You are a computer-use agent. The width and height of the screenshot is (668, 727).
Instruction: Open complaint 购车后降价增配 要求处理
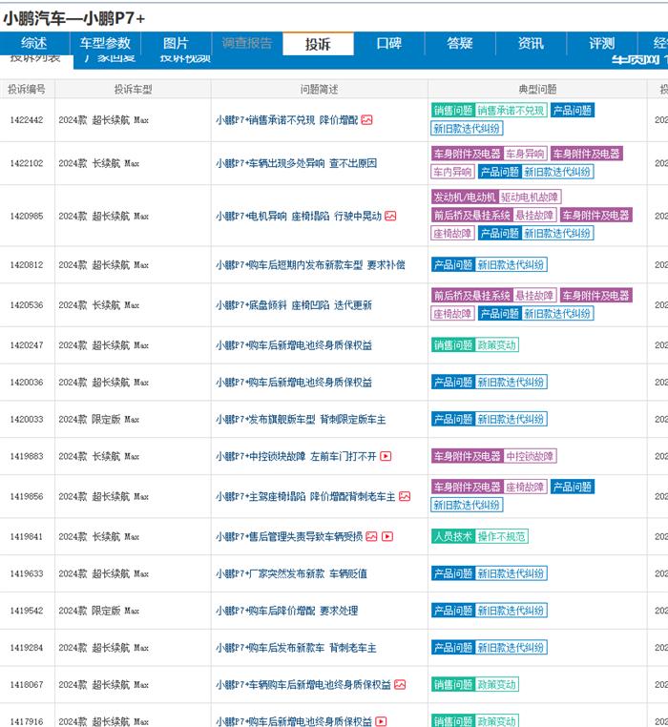pyautogui.click(x=286, y=611)
